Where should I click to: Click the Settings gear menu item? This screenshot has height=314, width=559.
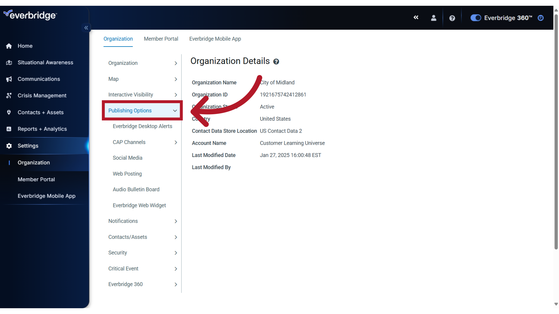[28, 146]
